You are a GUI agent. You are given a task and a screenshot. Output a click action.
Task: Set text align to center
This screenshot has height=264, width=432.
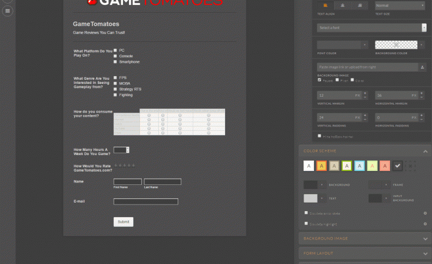(343, 5)
